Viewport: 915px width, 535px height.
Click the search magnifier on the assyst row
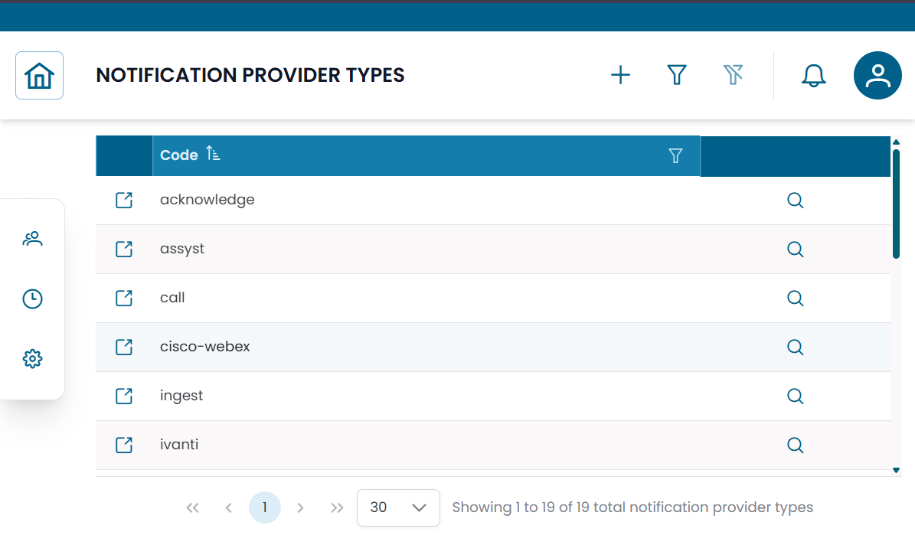pyautogui.click(x=795, y=249)
